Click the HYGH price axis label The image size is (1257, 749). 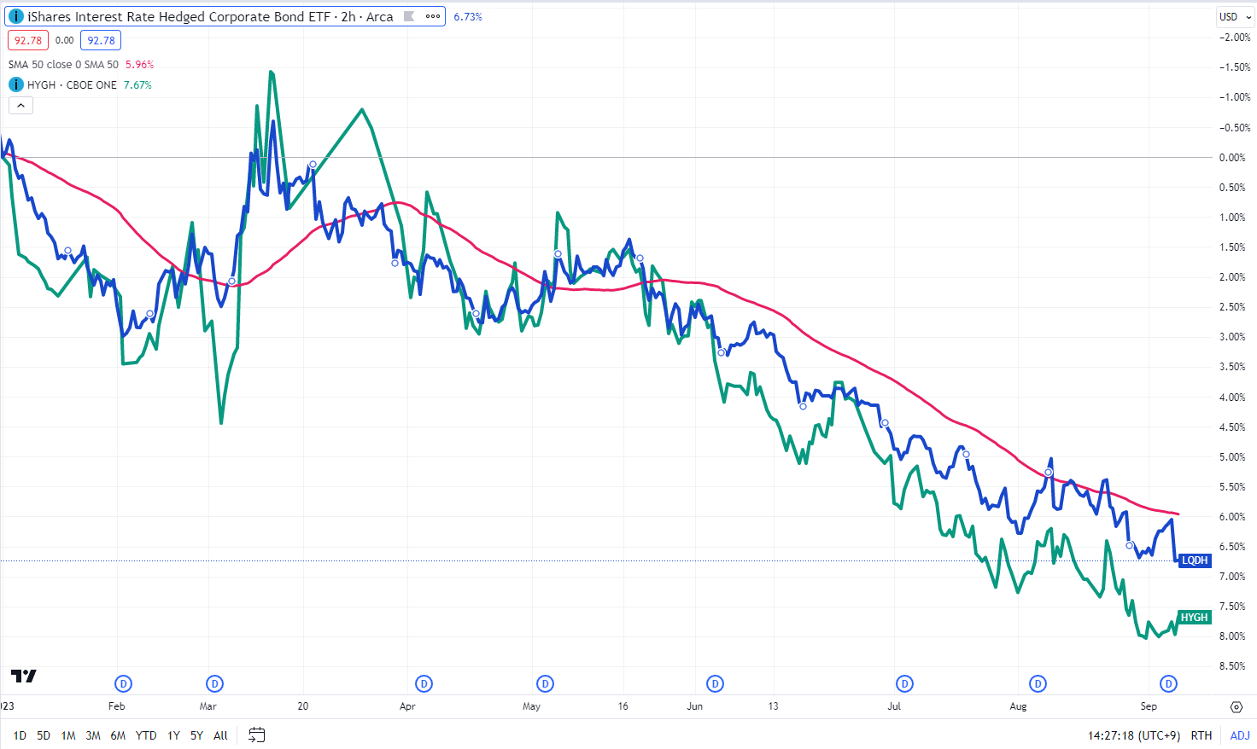pos(1195,618)
